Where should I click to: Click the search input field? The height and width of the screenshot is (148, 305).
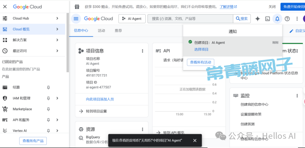[x=191, y=19]
